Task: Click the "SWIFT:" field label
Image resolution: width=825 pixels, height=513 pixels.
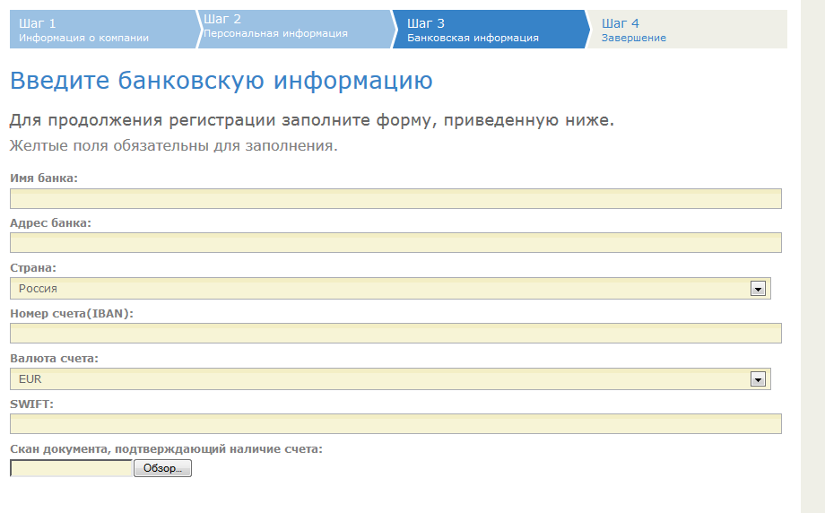Action: [31, 404]
